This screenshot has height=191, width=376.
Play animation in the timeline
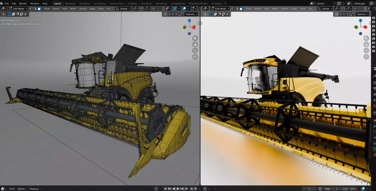(x=178, y=189)
